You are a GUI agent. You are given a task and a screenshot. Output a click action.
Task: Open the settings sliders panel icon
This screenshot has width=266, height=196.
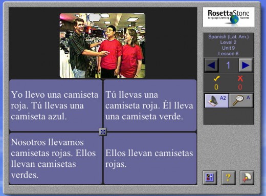210,178
